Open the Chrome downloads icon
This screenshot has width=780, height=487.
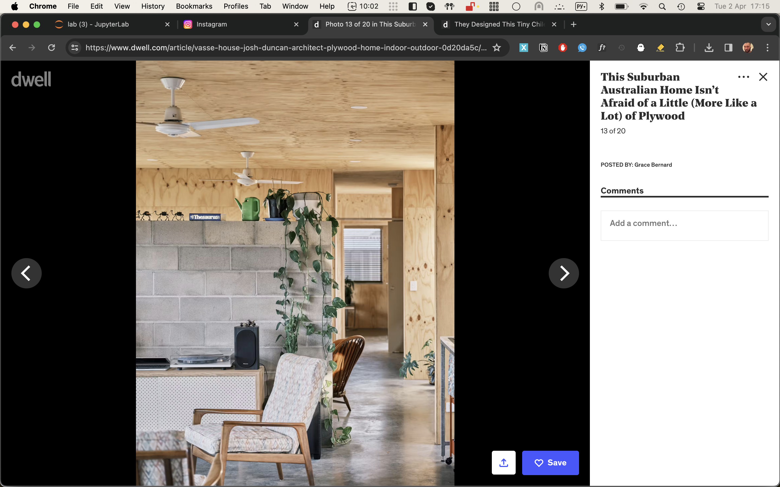click(x=708, y=48)
